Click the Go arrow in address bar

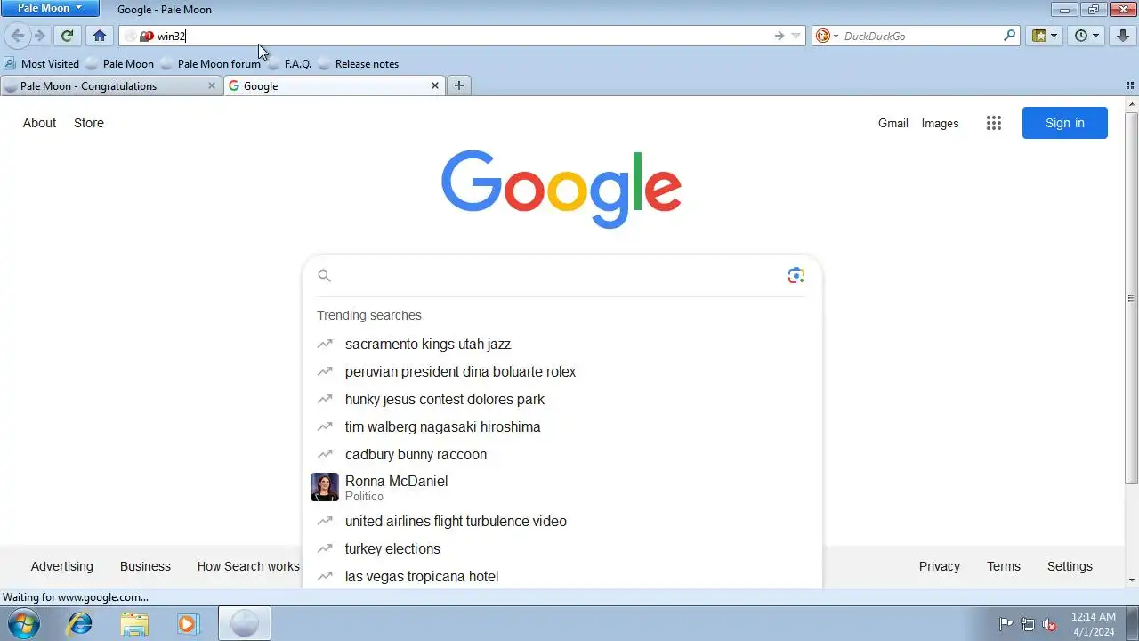pyautogui.click(x=780, y=36)
